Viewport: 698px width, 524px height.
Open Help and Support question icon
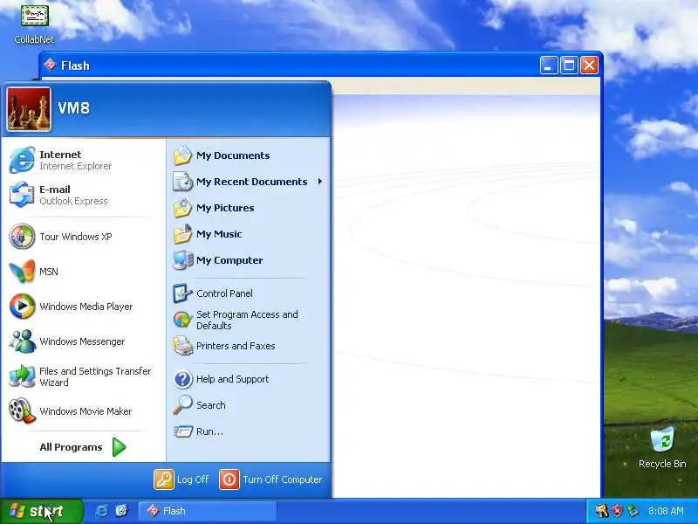click(x=182, y=379)
